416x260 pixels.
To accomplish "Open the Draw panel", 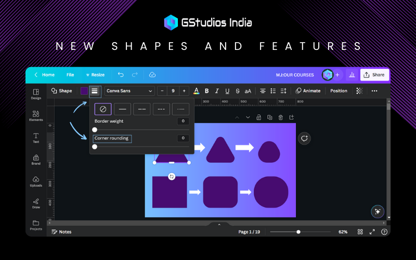I will 36,203.
